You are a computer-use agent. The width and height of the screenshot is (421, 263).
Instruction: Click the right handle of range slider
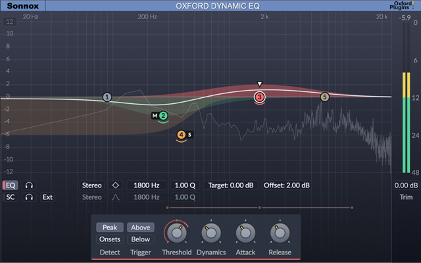(x=352, y=208)
